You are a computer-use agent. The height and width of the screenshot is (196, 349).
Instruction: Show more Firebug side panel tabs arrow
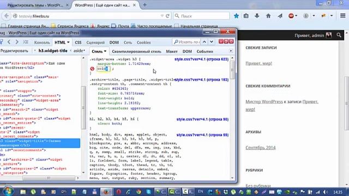coord(231,51)
